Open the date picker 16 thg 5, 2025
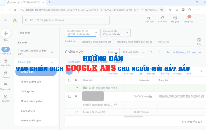 pos(133,52)
